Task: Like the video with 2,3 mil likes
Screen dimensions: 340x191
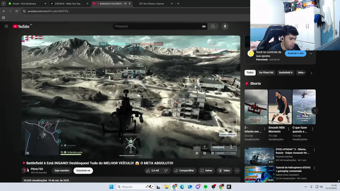Action: coord(153,171)
